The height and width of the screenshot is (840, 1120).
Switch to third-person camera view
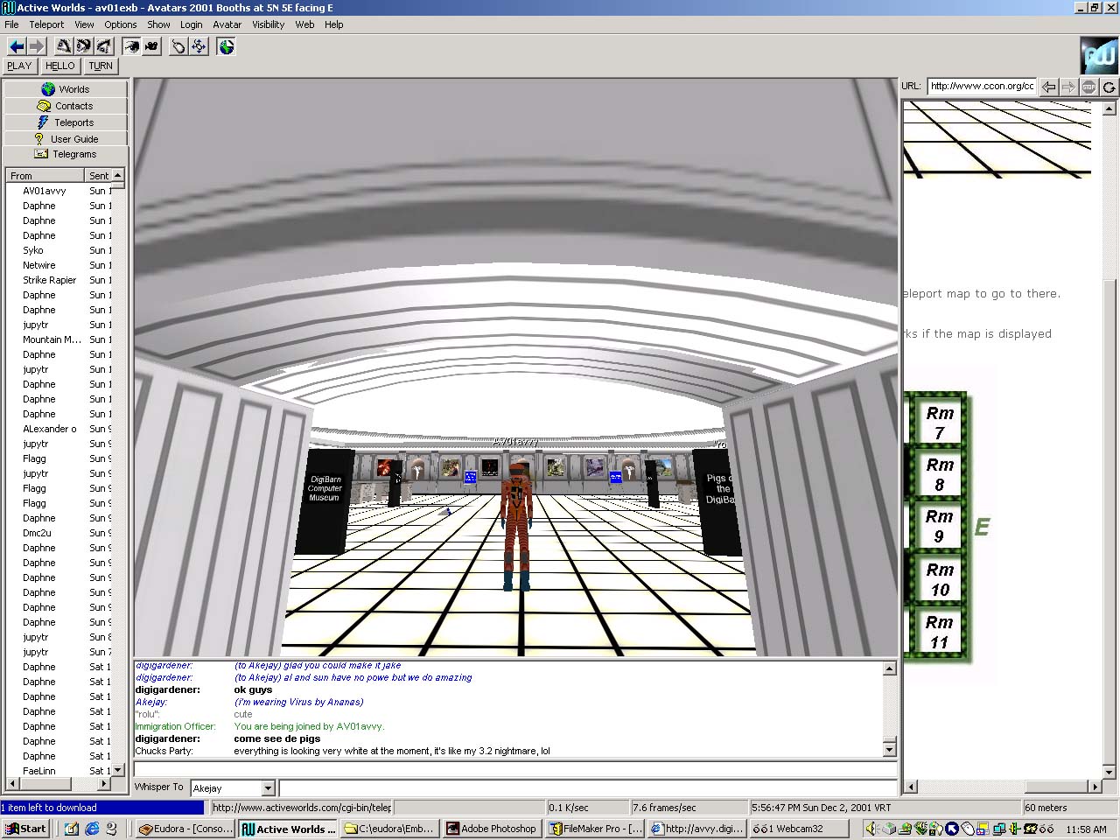(x=152, y=46)
